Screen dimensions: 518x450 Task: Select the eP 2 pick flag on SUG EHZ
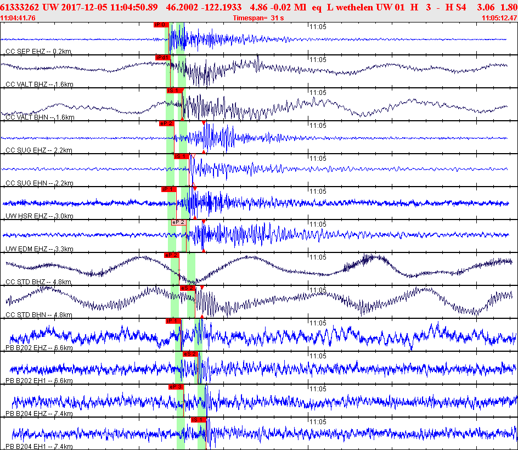(166, 123)
